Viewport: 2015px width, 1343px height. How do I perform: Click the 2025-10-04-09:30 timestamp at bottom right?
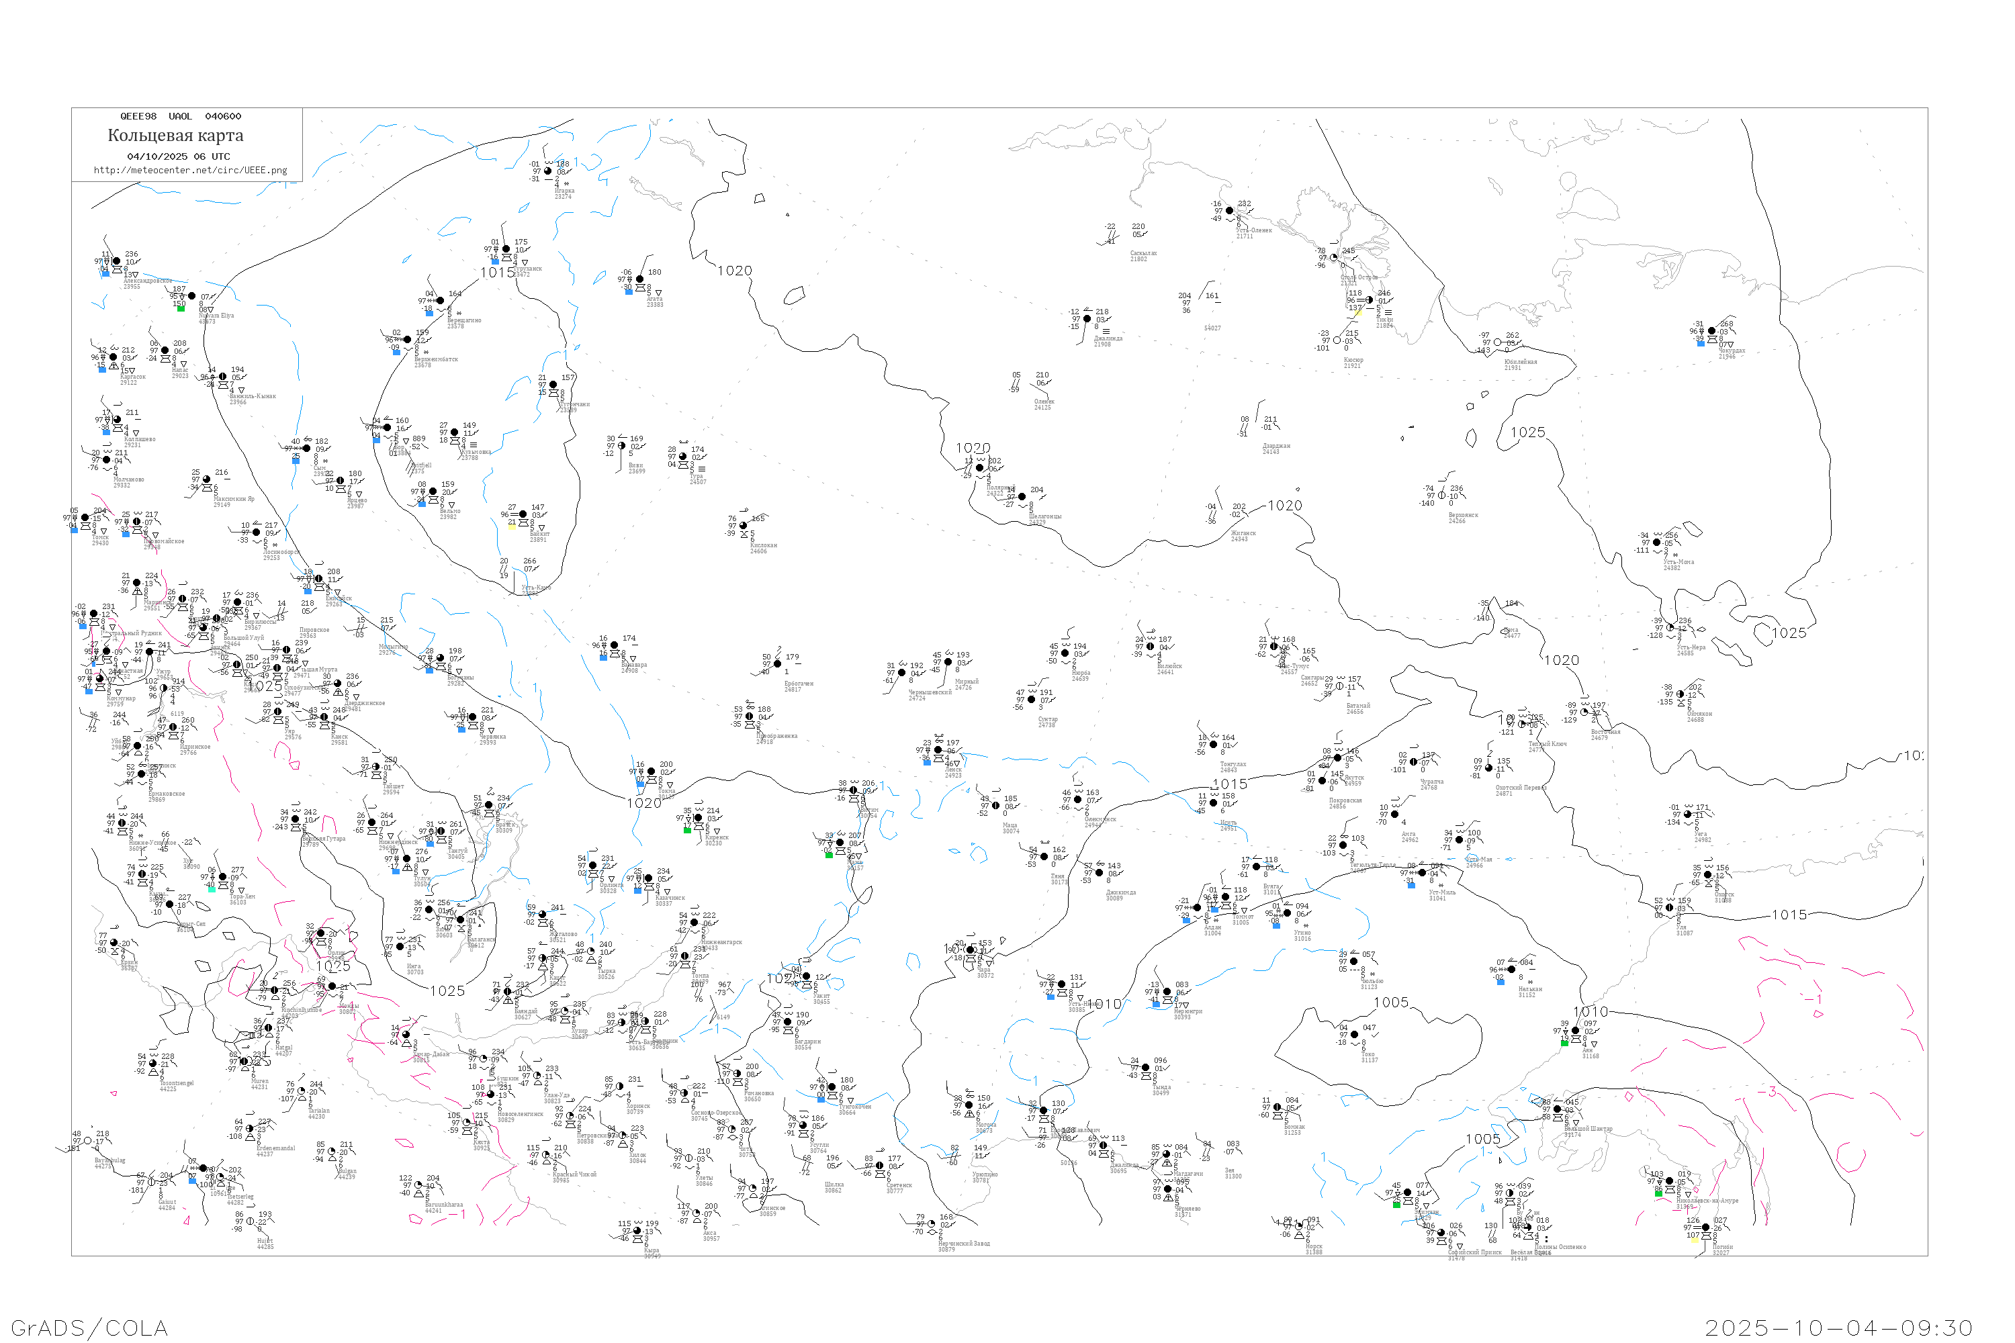point(1838,1328)
